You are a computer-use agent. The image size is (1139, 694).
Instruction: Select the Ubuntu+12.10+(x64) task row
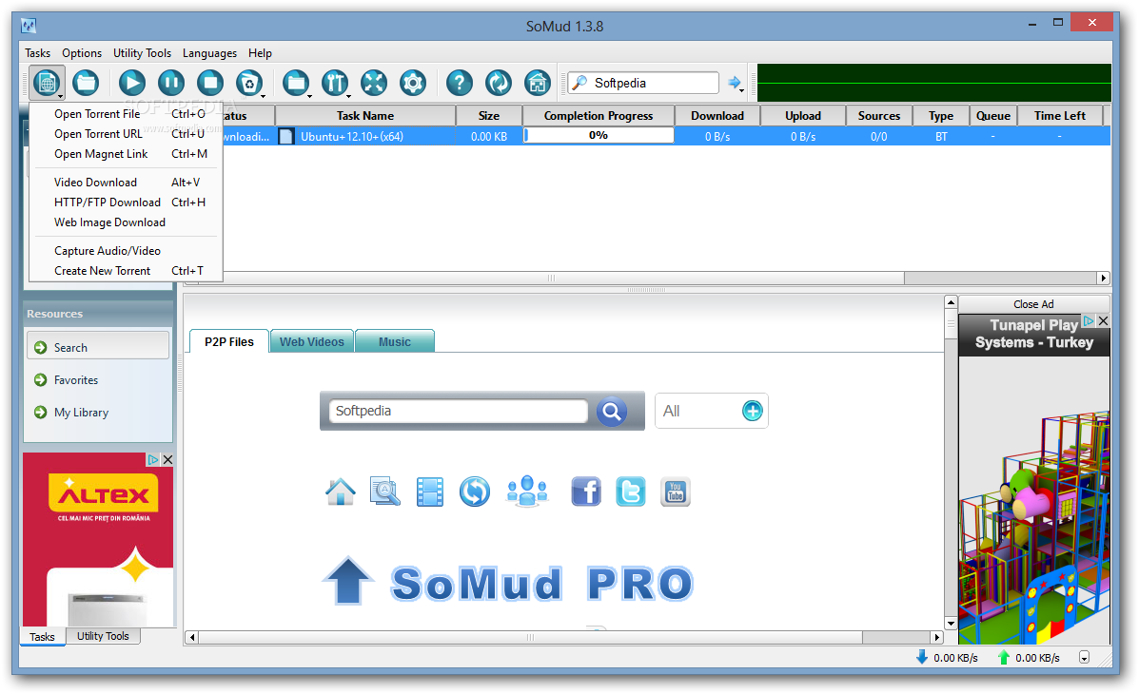coord(666,136)
